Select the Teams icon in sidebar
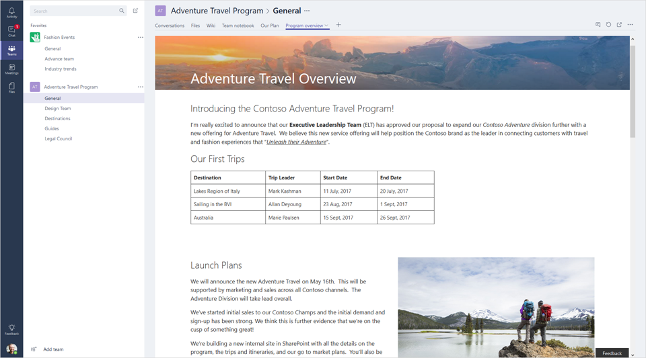The height and width of the screenshot is (358, 646). click(x=11, y=50)
